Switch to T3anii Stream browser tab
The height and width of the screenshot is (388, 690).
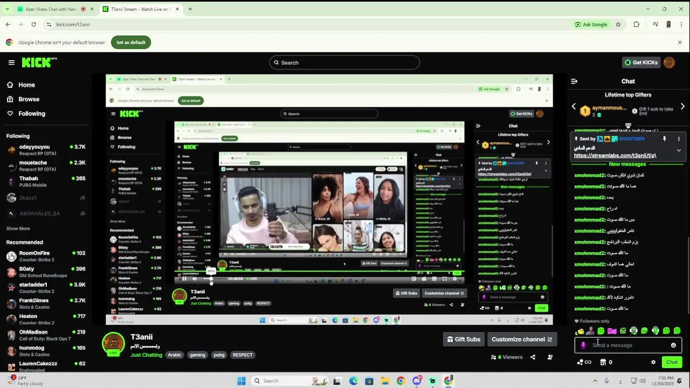pyautogui.click(x=140, y=9)
